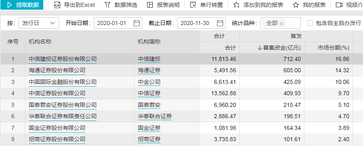Open the end date calendar icon
This screenshot has width=363, height=146.
tap(220, 23)
